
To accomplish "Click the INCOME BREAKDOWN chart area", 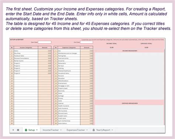I will click(130, 76).
